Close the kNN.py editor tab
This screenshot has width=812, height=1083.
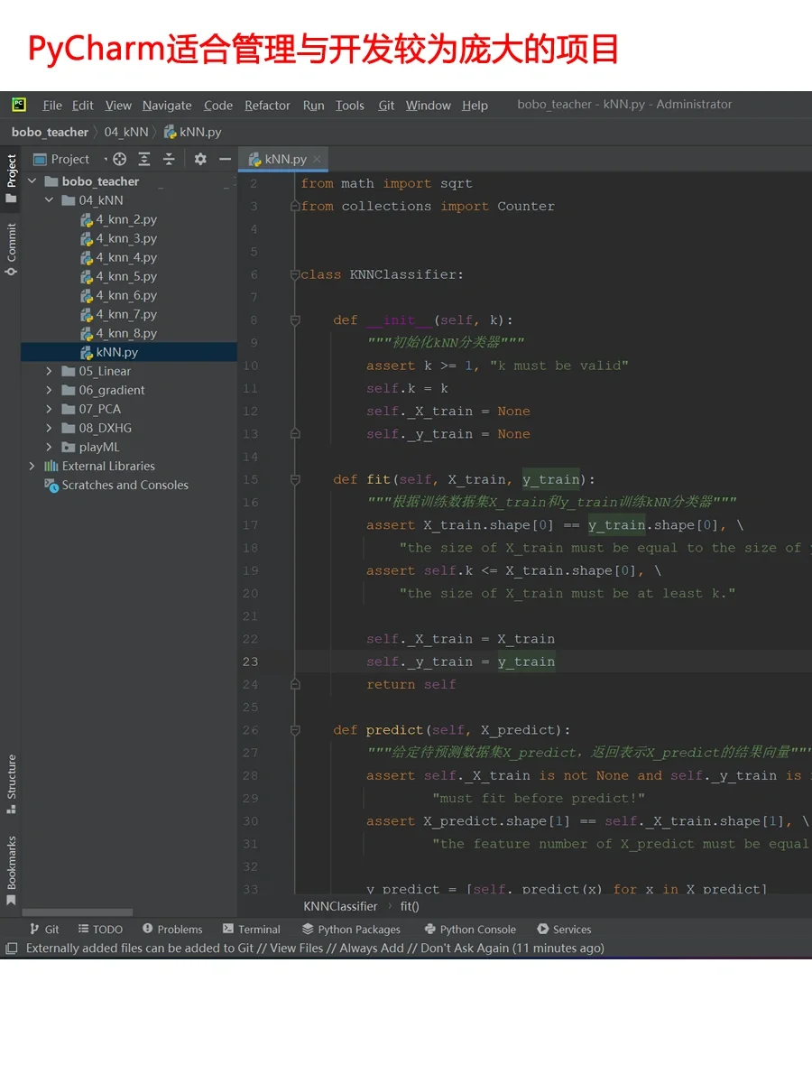[317, 159]
